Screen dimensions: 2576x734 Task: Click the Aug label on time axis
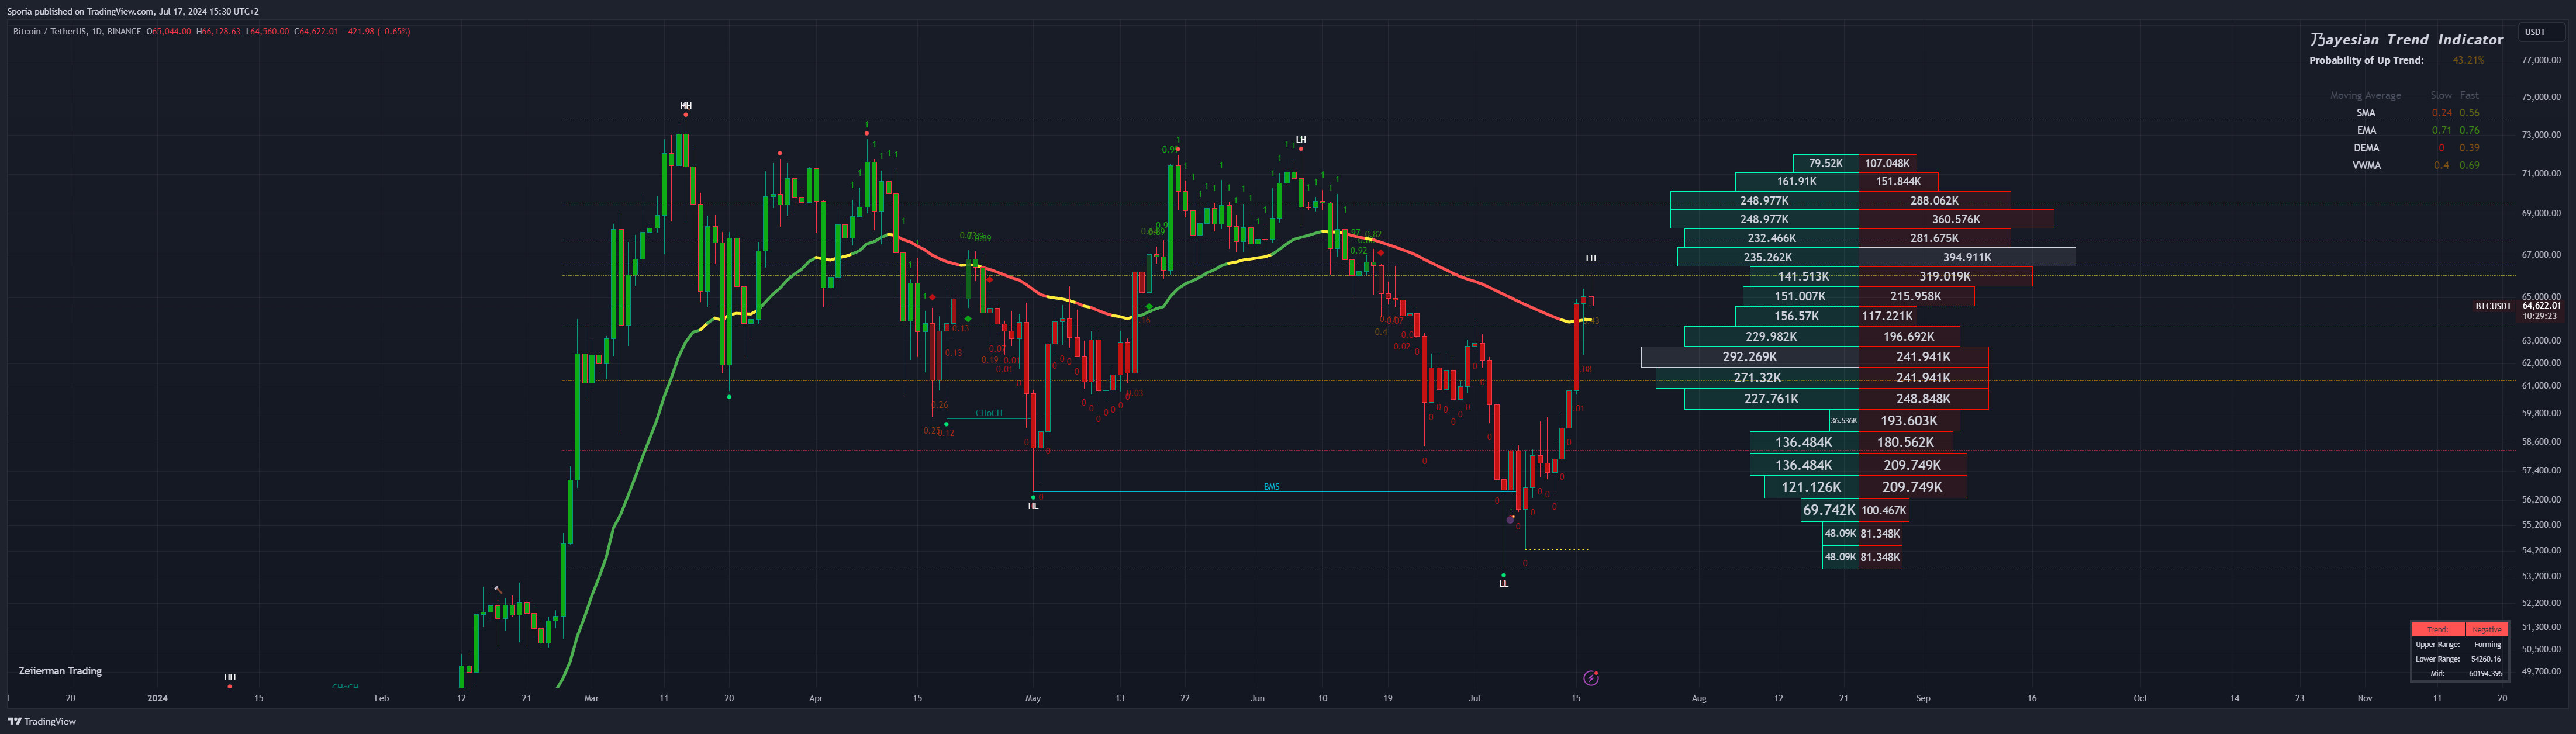point(1699,698)
